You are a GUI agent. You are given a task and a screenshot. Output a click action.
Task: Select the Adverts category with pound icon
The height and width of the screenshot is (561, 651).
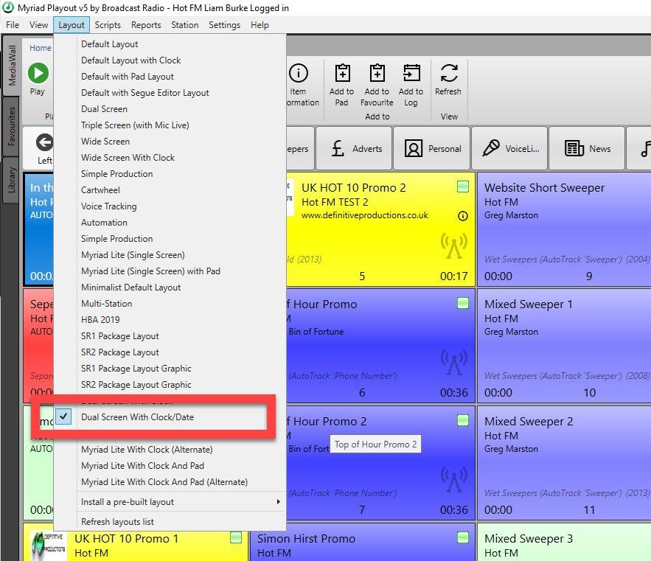click(354, 148)
